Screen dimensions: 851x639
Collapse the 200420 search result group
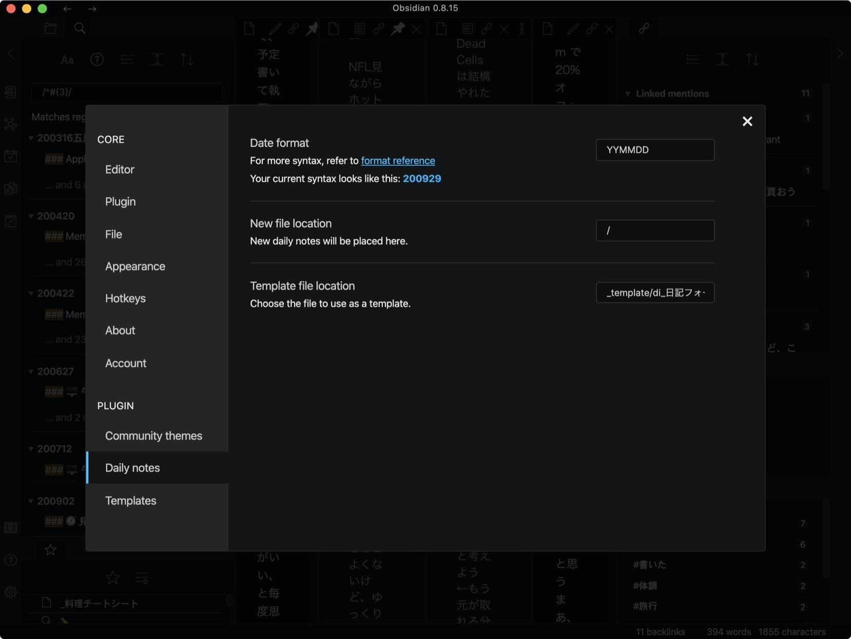coord(31,216)
